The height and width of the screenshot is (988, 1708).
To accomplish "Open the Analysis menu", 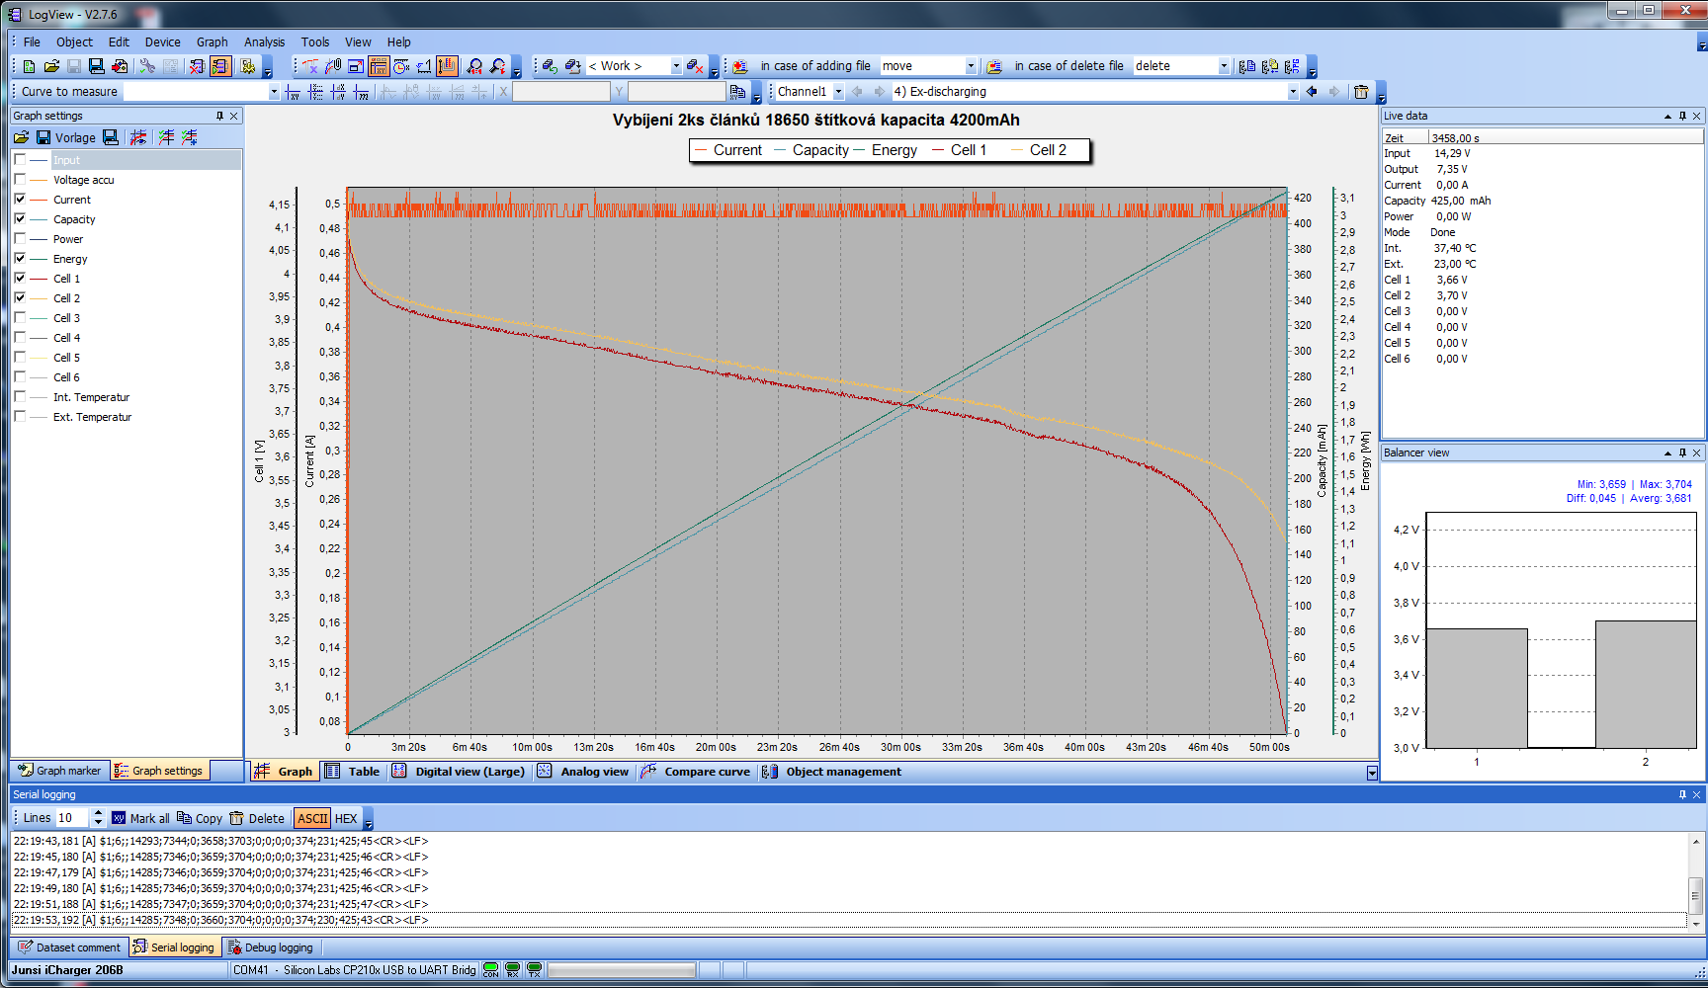I will click(x=264, y=42).
